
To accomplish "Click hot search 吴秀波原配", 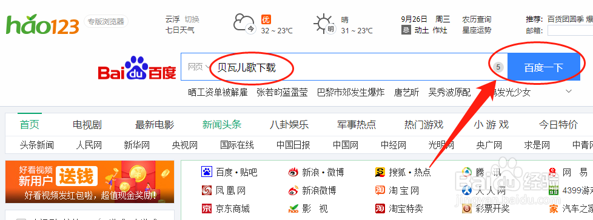I will tap(450, 92).
